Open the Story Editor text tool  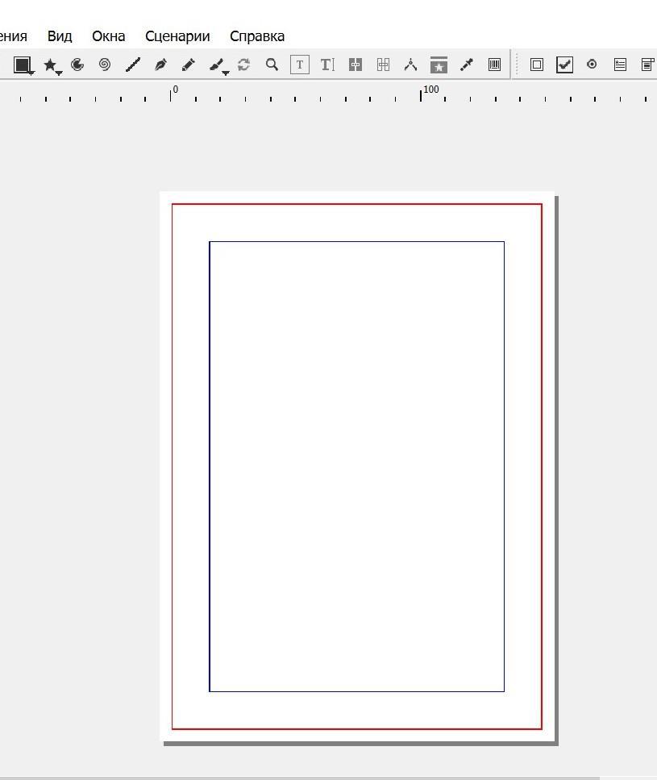(327, 65)
